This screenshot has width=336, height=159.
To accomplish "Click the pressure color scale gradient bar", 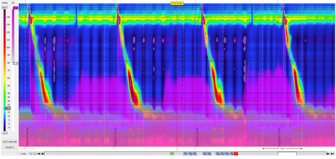I will coord(4,71).
